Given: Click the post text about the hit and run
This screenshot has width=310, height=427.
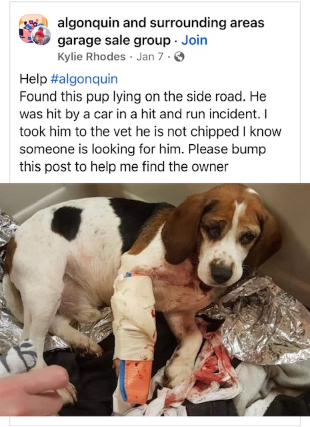Looking at the screenshot, I should point(150,131).
